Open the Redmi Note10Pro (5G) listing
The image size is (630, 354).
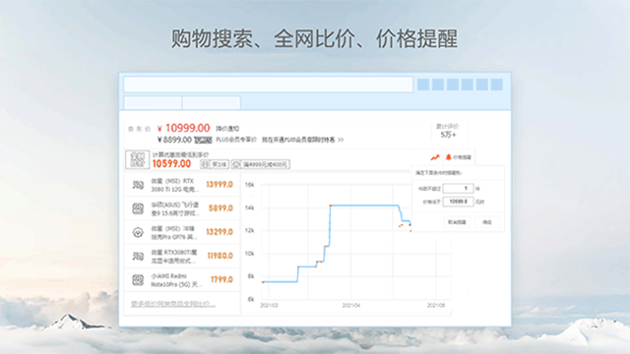[x=175, y=280]
